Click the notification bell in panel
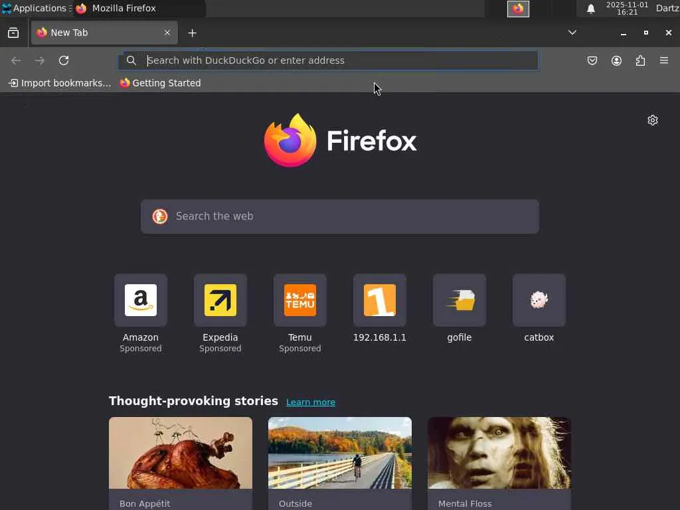 (590, 9)
